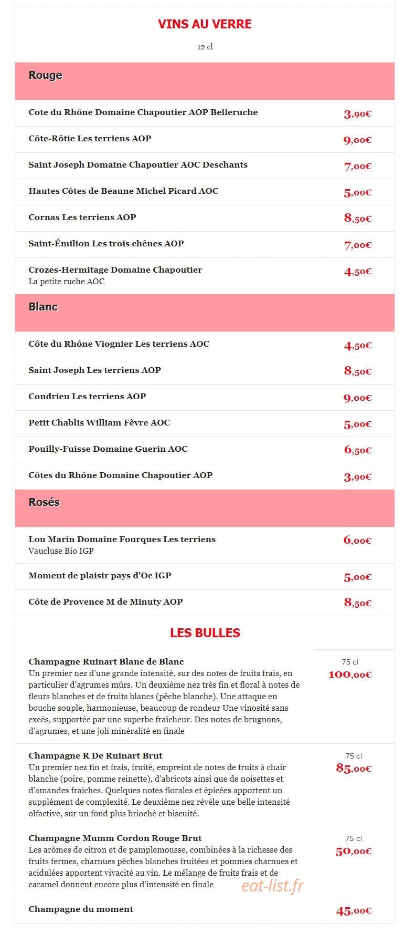405x934 pixels.
Task: Select the Blanc section header
Action: 205,313
